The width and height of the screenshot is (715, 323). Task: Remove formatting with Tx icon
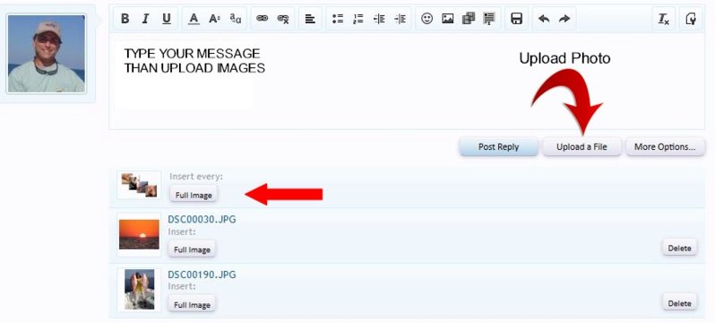pyautogui.click(x=663, y=19)
